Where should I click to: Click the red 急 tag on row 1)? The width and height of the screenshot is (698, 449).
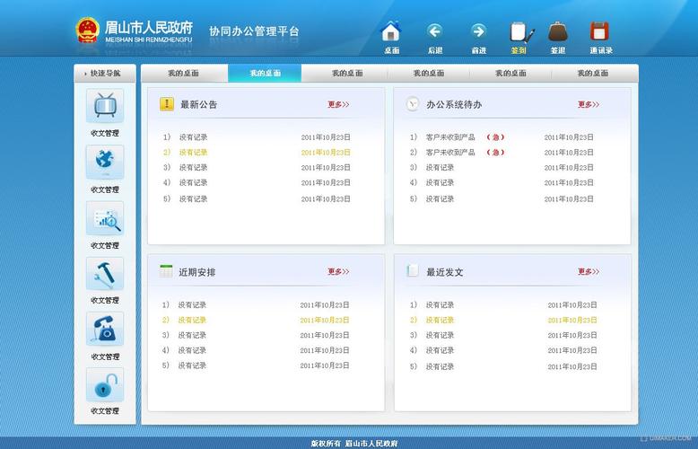[x=495, y=137]
